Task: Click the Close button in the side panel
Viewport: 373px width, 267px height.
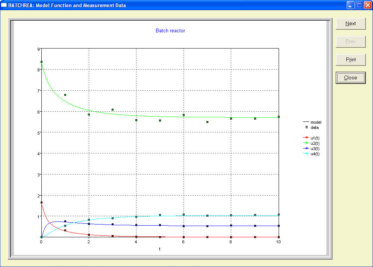Action: (350, 78)
